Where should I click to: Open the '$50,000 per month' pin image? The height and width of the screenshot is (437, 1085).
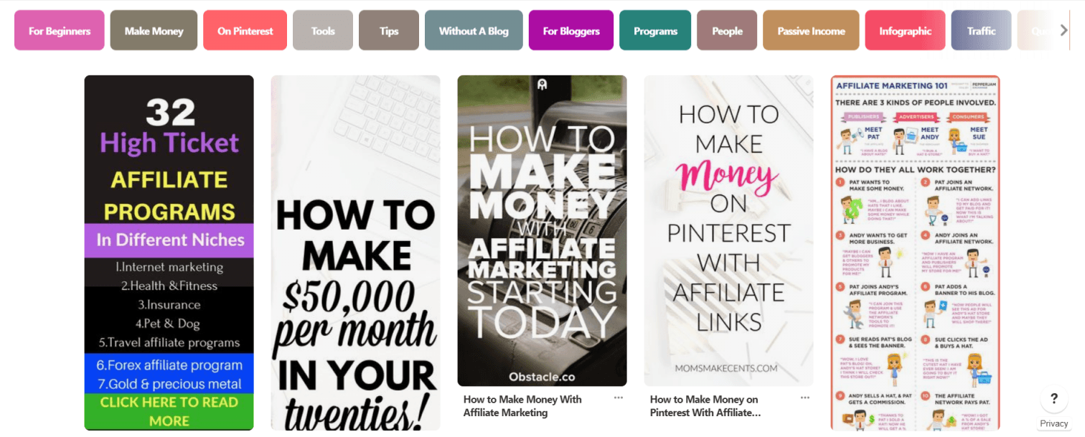[x=355, y=253]
